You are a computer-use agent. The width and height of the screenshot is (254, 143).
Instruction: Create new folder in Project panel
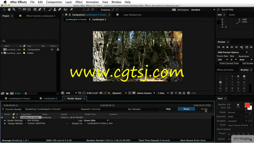7,93
